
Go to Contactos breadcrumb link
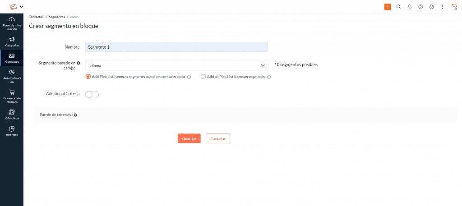(36, 17)
